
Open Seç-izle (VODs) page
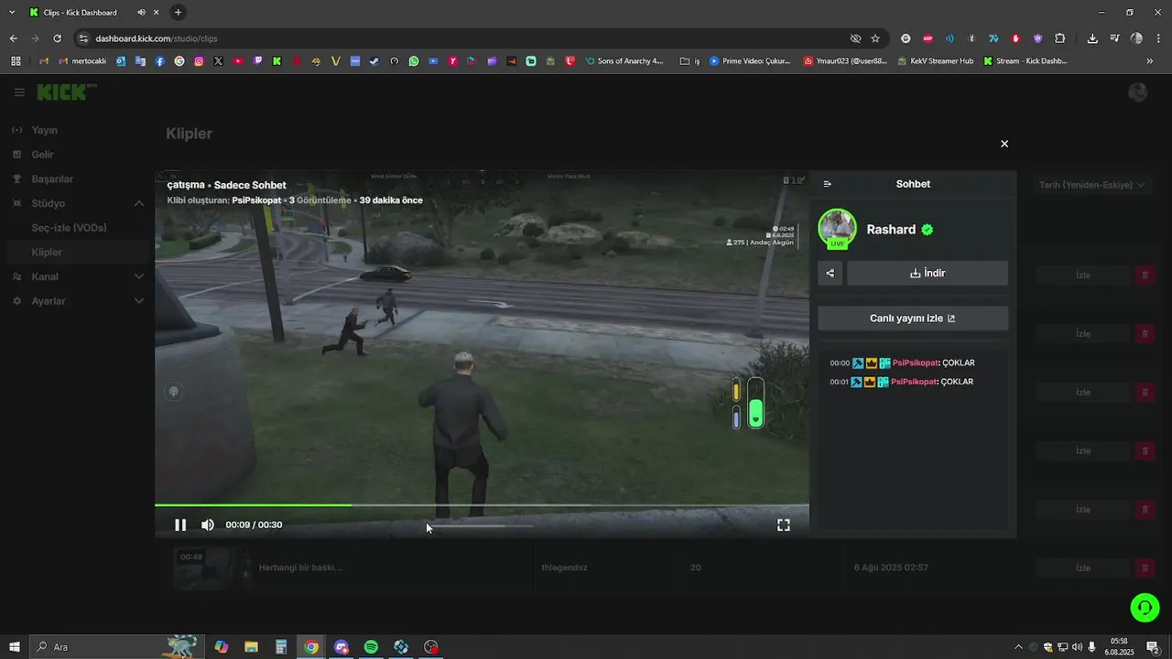(70, 228)
